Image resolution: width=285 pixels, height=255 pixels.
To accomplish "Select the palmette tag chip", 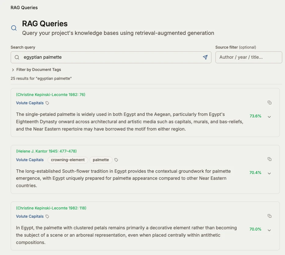I will click(101, 160).
